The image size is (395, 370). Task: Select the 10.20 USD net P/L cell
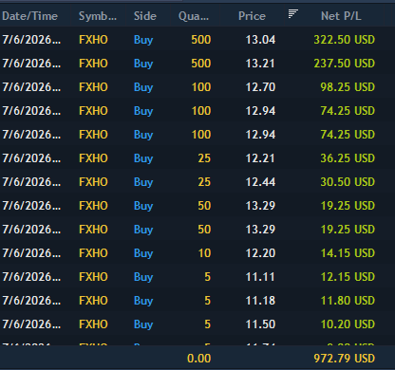click(x=348, y=324)
